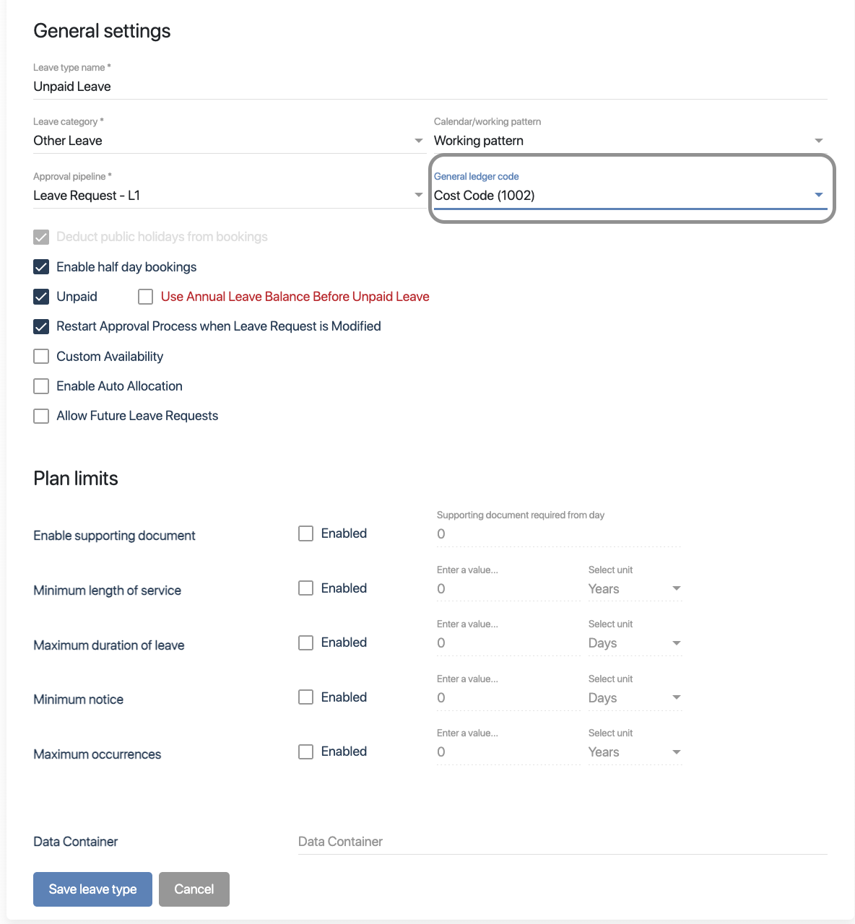This screenshot has width=855, height=924.
Task: Expand the General ledger code dropdown
Action: pyautogui.click(x=628, y=196)
